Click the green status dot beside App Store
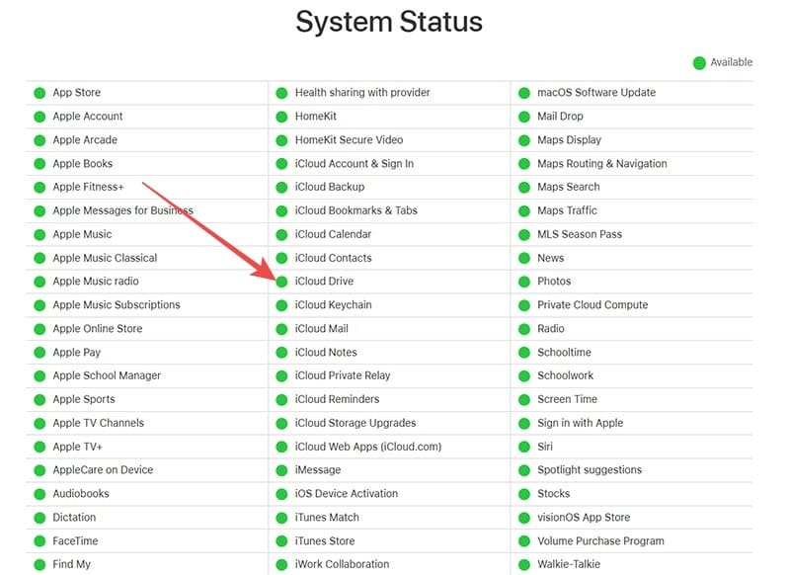 click(x=39, y=92)
